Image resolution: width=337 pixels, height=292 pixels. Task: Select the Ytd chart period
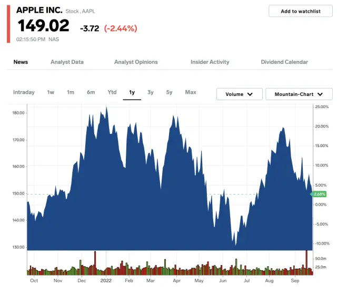(x=112, y=92)
